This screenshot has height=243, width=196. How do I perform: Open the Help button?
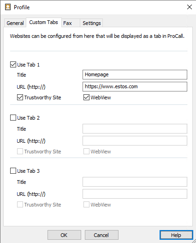[176, 235]
